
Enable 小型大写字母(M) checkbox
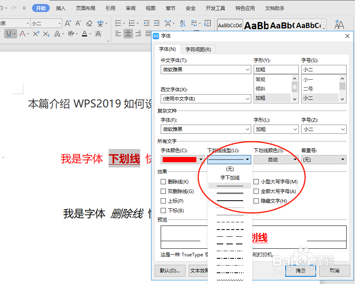point(256,182)
